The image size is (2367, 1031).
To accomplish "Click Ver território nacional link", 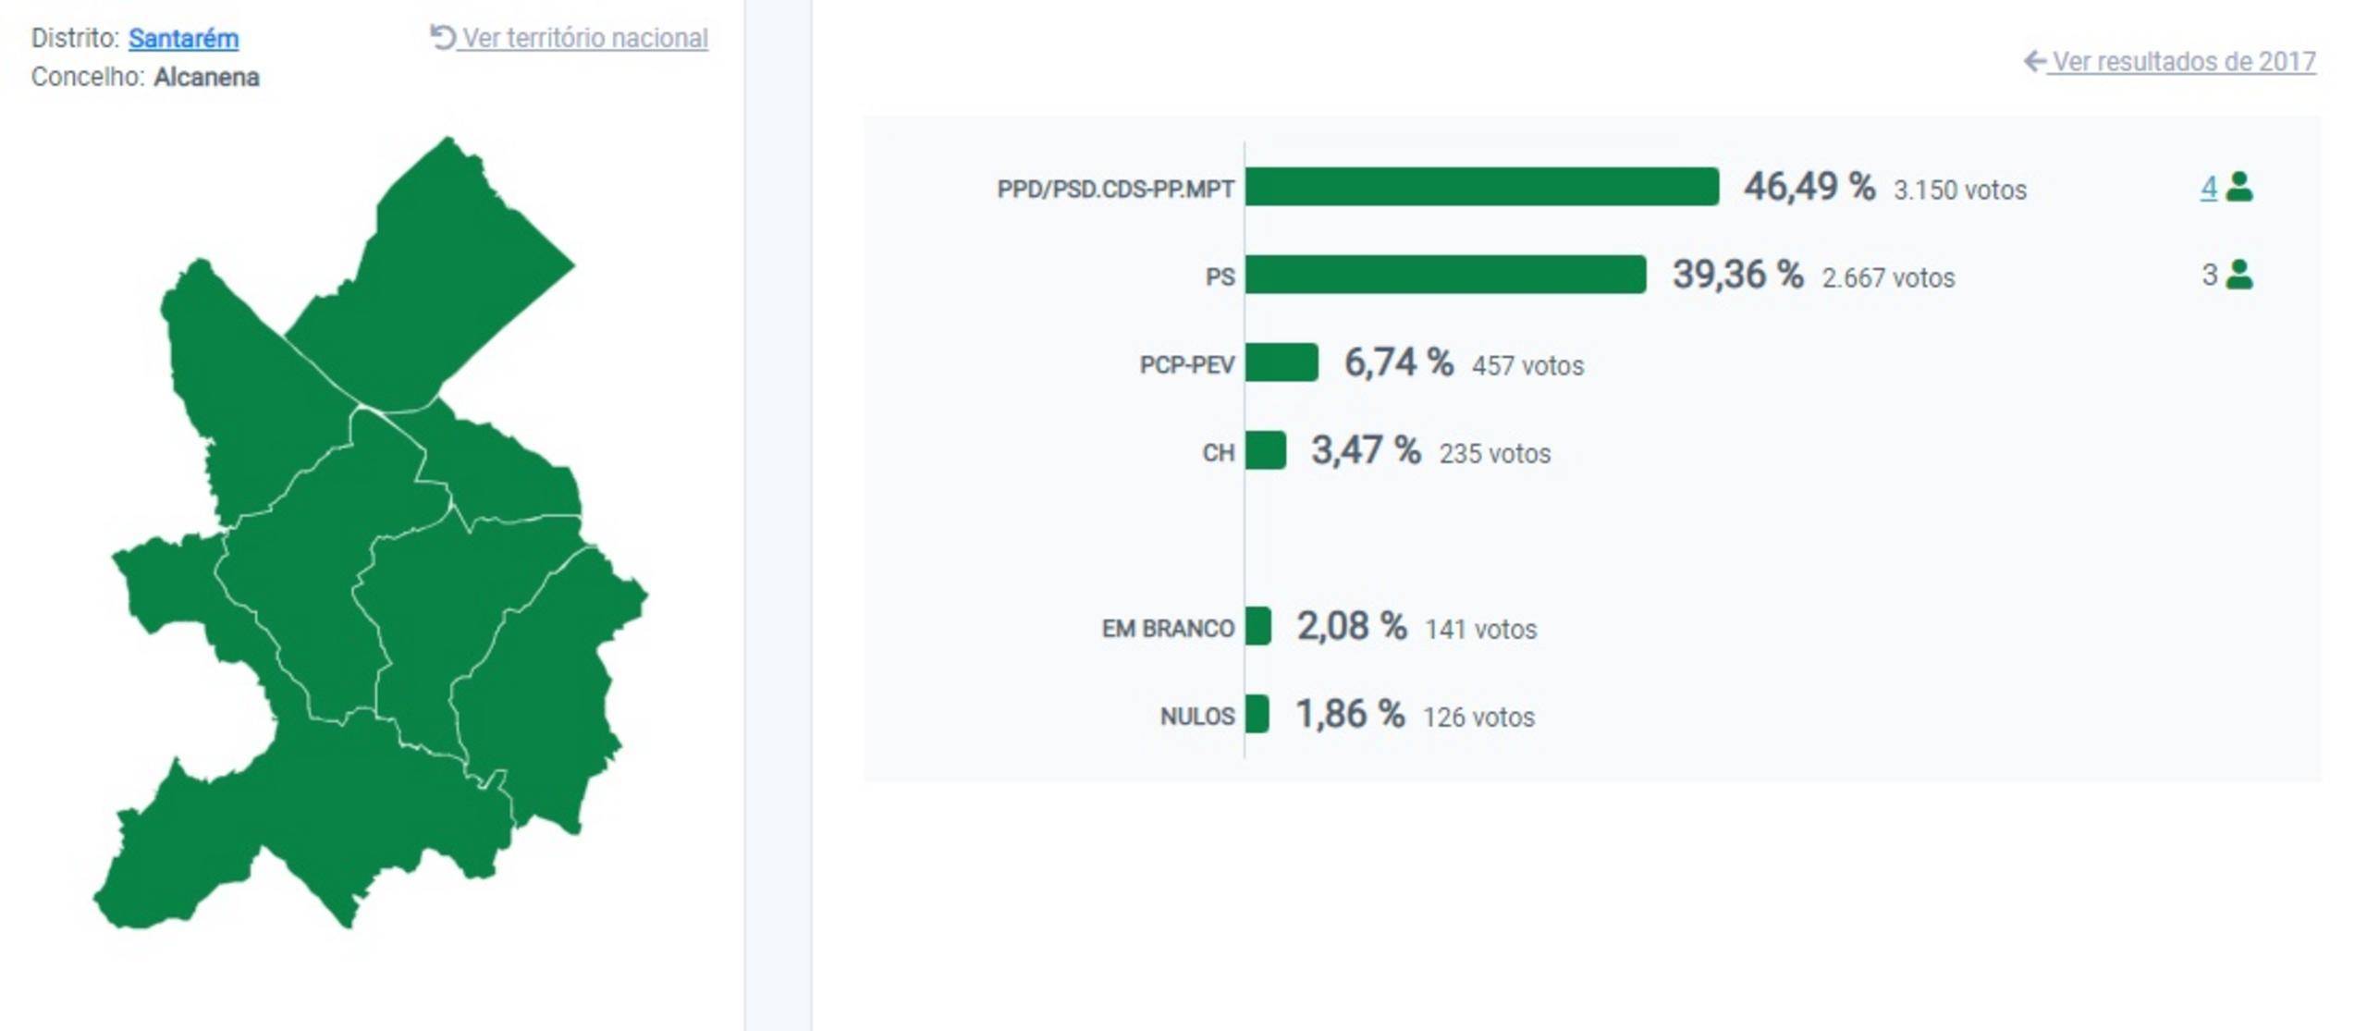I will point(584,38).
